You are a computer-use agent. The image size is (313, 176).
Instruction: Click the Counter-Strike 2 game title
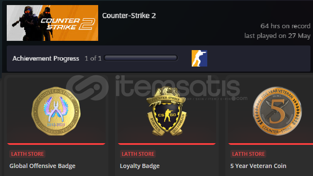129,16
